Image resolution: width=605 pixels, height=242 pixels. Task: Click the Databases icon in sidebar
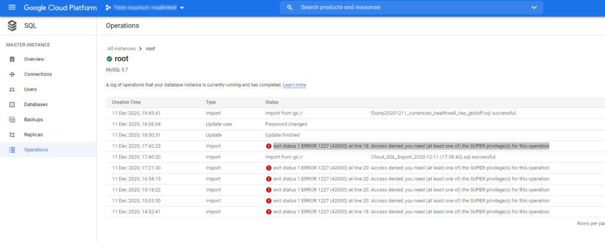(x=12, y=104)
